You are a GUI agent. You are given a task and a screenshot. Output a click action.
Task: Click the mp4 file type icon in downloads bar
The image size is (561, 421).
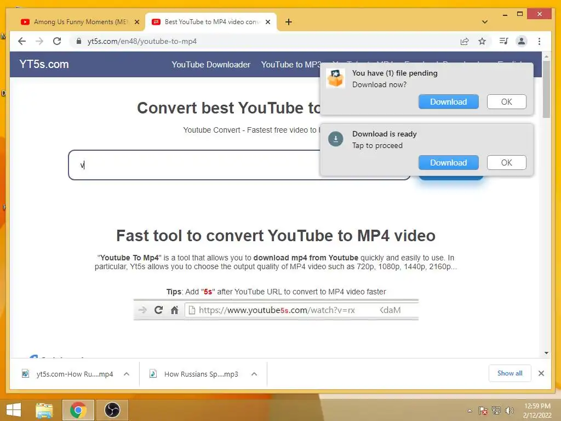pos(25,374)
